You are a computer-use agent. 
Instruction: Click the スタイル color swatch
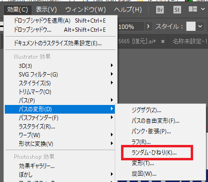(191, 26)
